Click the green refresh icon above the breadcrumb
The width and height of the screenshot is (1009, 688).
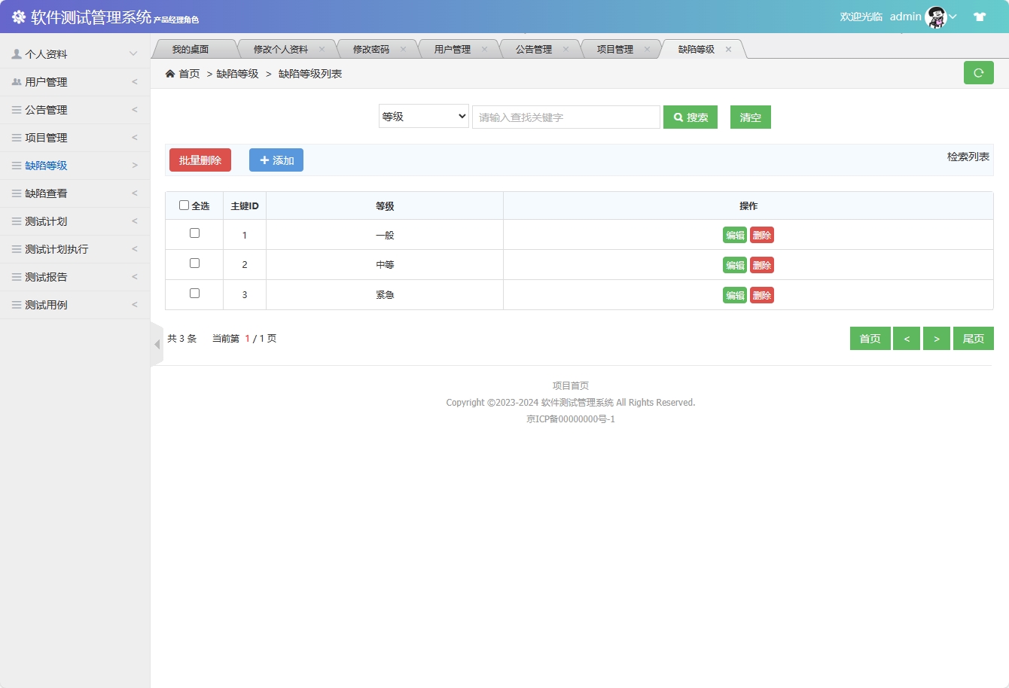pos(978,73)
